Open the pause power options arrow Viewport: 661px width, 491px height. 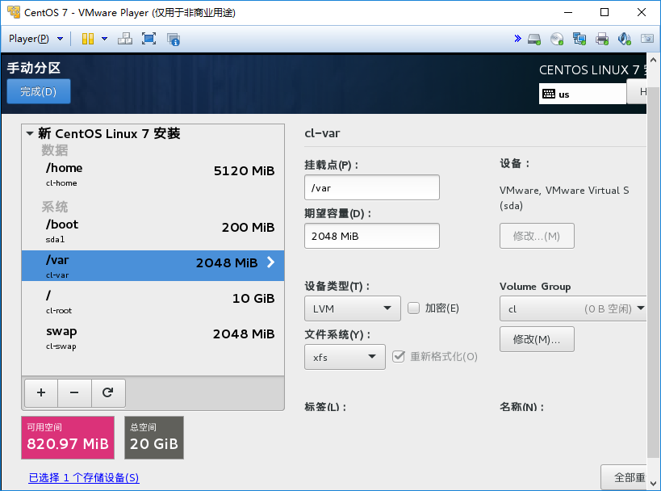104,39
